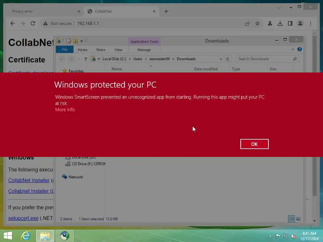Click the Chrome page vertical scrollbar
Image resolution: width=323 pixels, height=242 pixels.
coord(314,116)
